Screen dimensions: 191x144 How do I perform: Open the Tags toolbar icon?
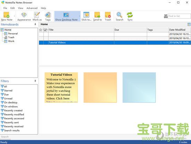(x=48, y=16)
